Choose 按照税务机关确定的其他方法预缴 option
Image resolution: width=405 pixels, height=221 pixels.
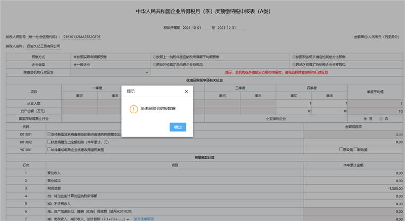(293, 57)
